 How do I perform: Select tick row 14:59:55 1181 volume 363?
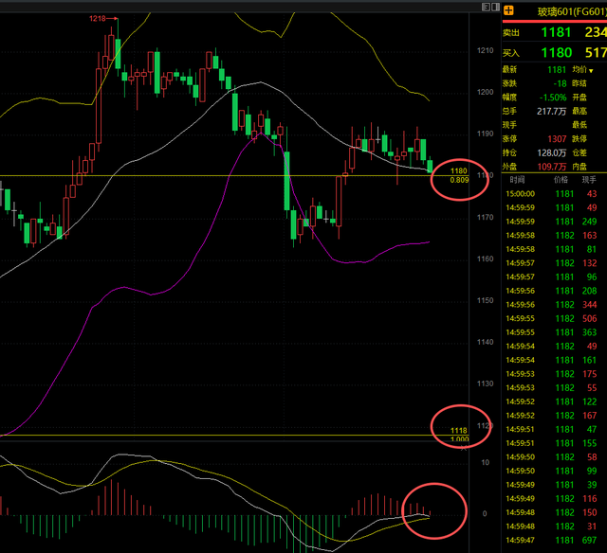pos(554,332)
